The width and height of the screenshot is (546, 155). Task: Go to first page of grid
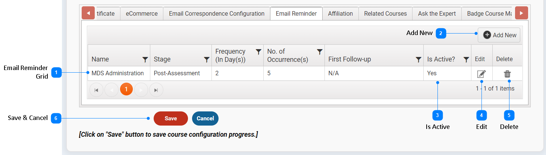coord(96,90)
